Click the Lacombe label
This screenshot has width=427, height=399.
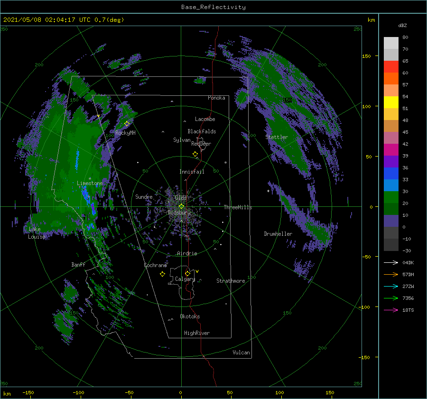click(x=205, y=119)
